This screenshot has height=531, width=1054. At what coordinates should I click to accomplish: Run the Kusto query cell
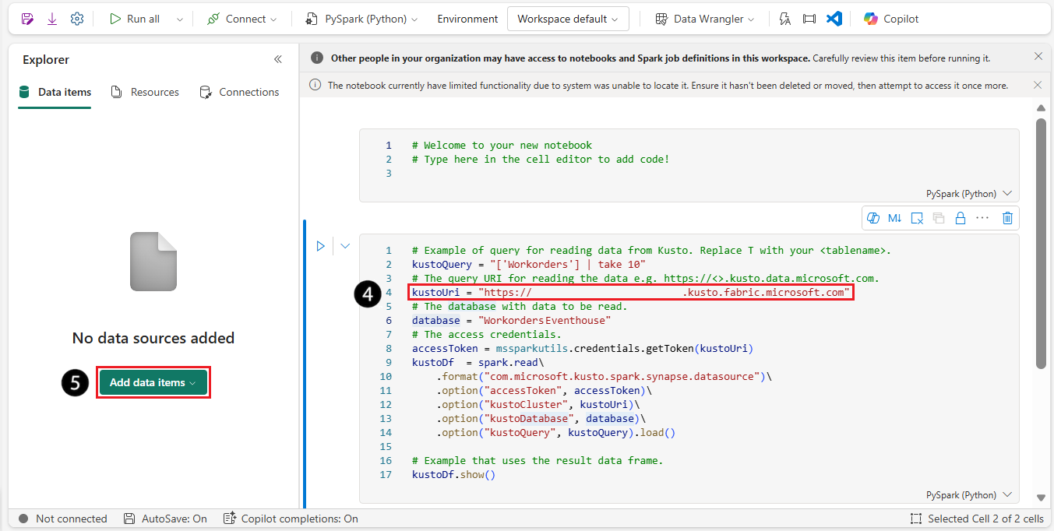(x=320, y=246)
